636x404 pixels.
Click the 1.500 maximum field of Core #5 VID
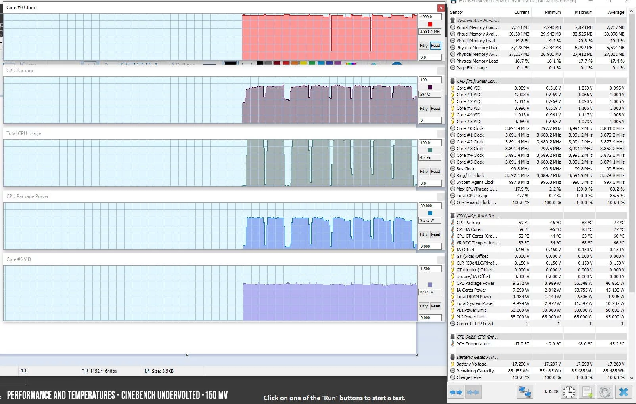coord(430,269)
